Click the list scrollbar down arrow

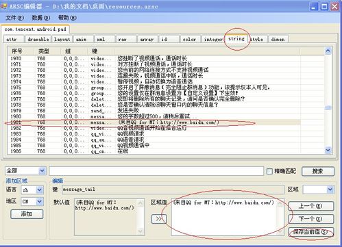(328, 150)
